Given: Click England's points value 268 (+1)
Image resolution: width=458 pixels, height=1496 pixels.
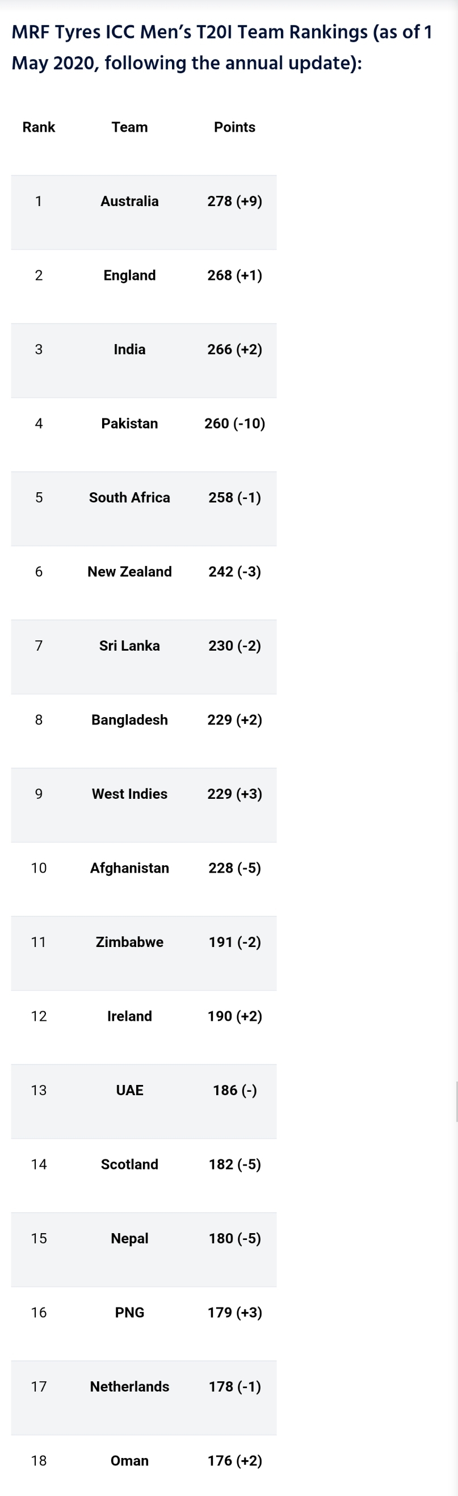Looking at the screenshot, I should click(x=234, y=275).
